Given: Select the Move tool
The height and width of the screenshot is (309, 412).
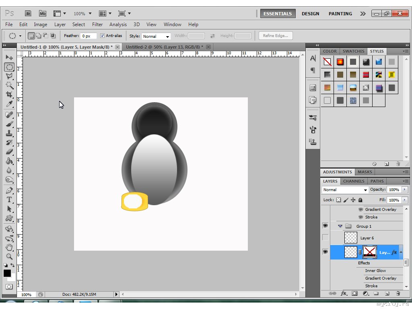Looking at the screenshot, I should coord(9,58).
